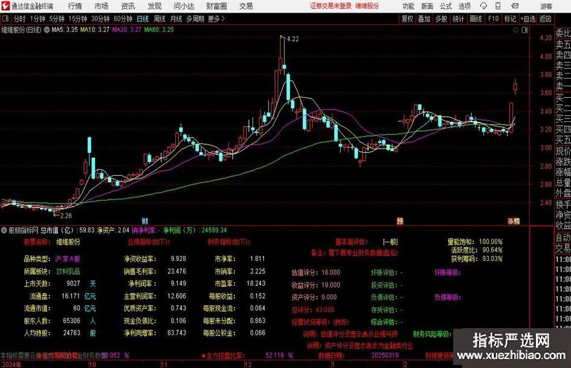Click the 4.22 high price label
This screenshot has width=571, height=368.
(293, 39)
